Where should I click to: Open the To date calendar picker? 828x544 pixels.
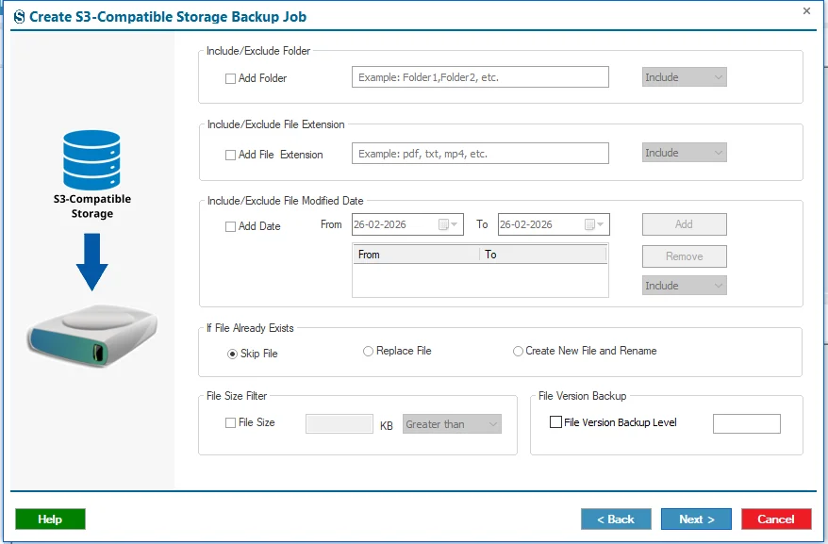click(594, 224)
